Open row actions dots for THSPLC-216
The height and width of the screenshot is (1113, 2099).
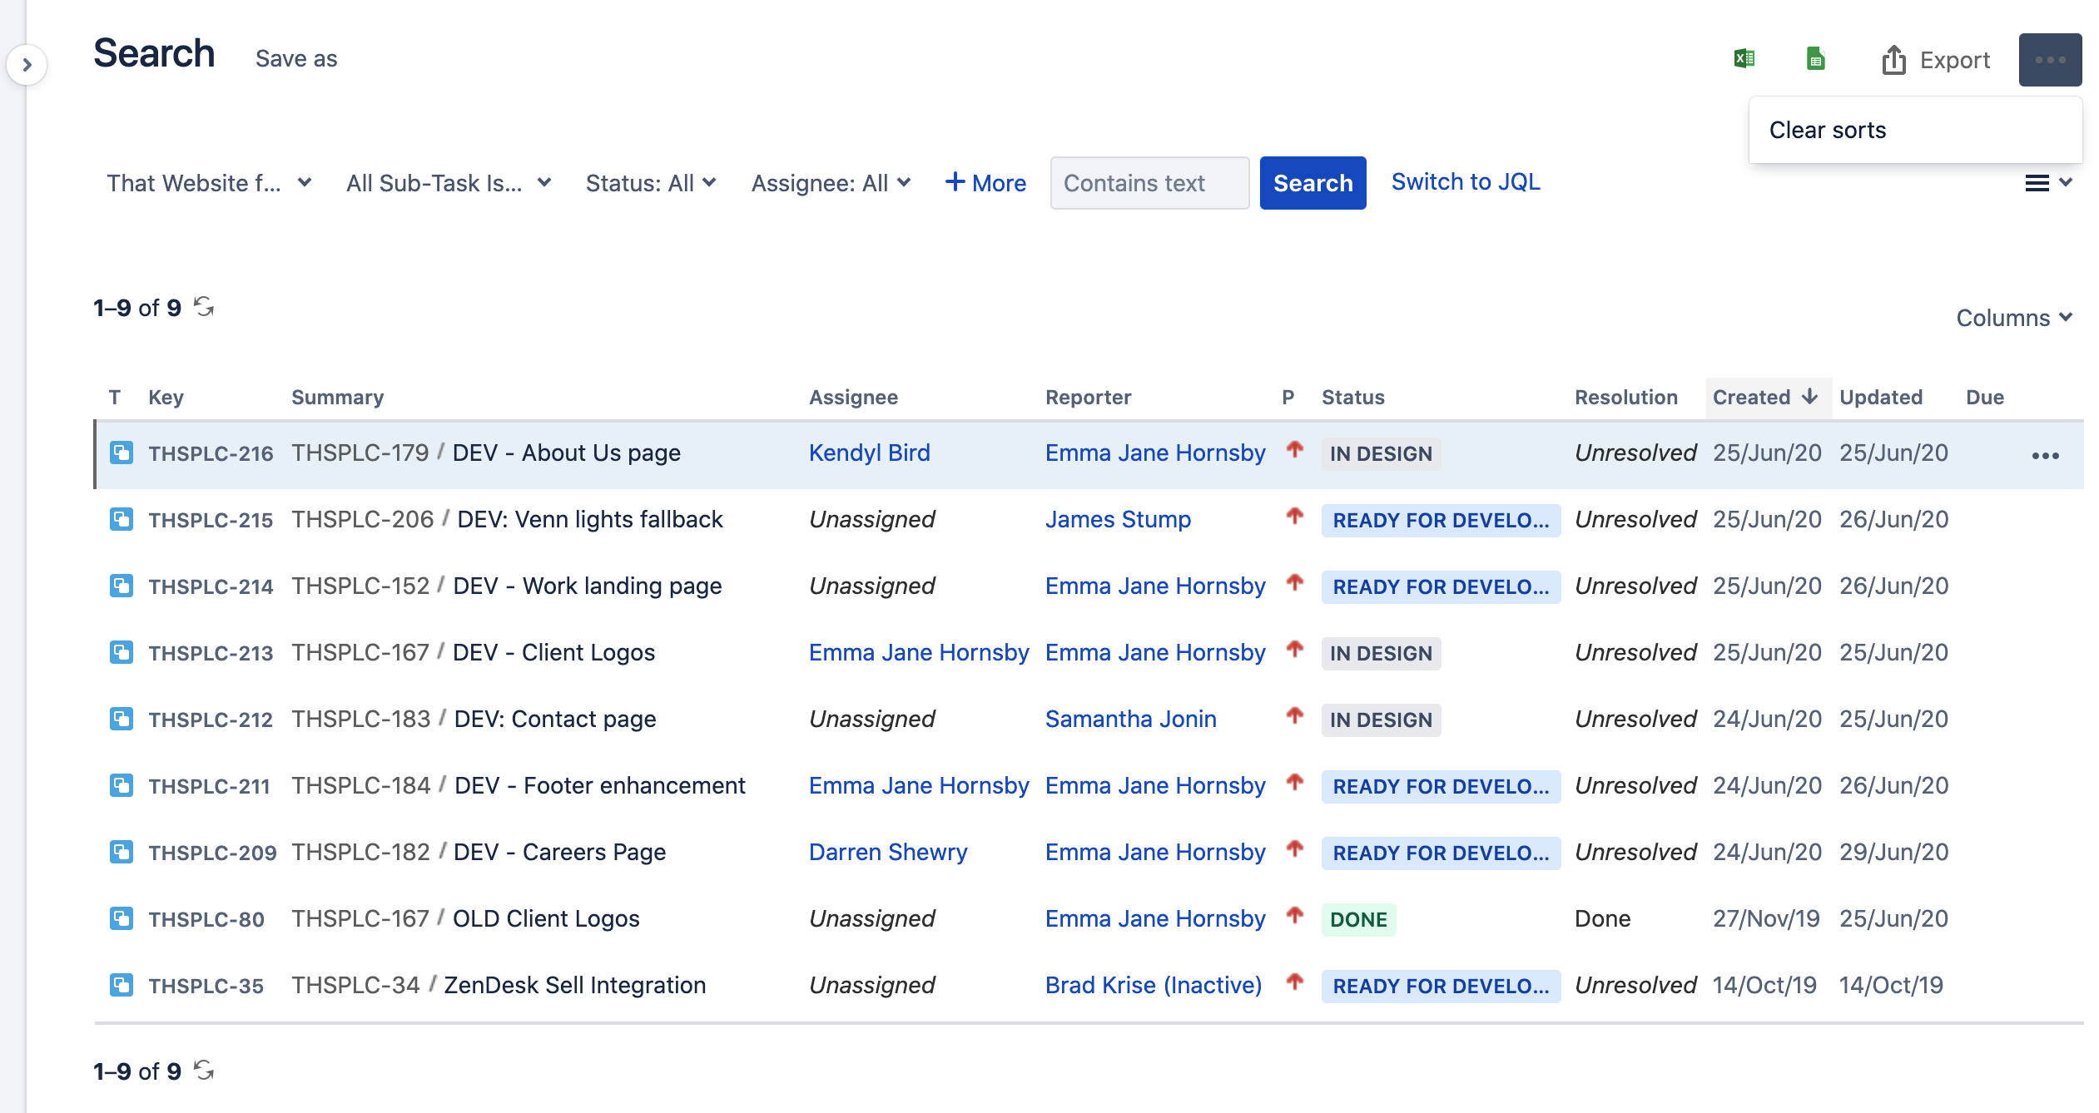pos(2044,455)
